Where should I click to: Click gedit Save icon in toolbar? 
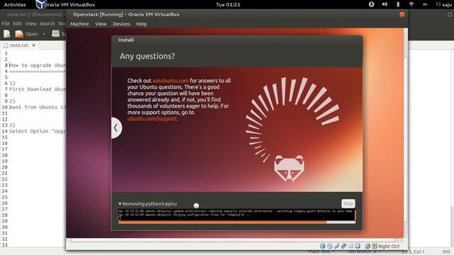pyautogui.click(x=55, y=34)
